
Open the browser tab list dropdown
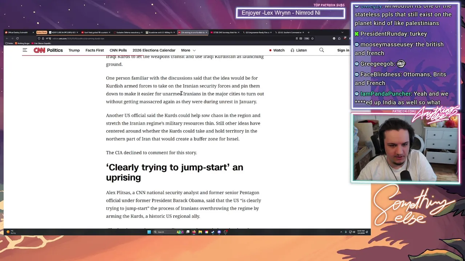tap(342, 33)
